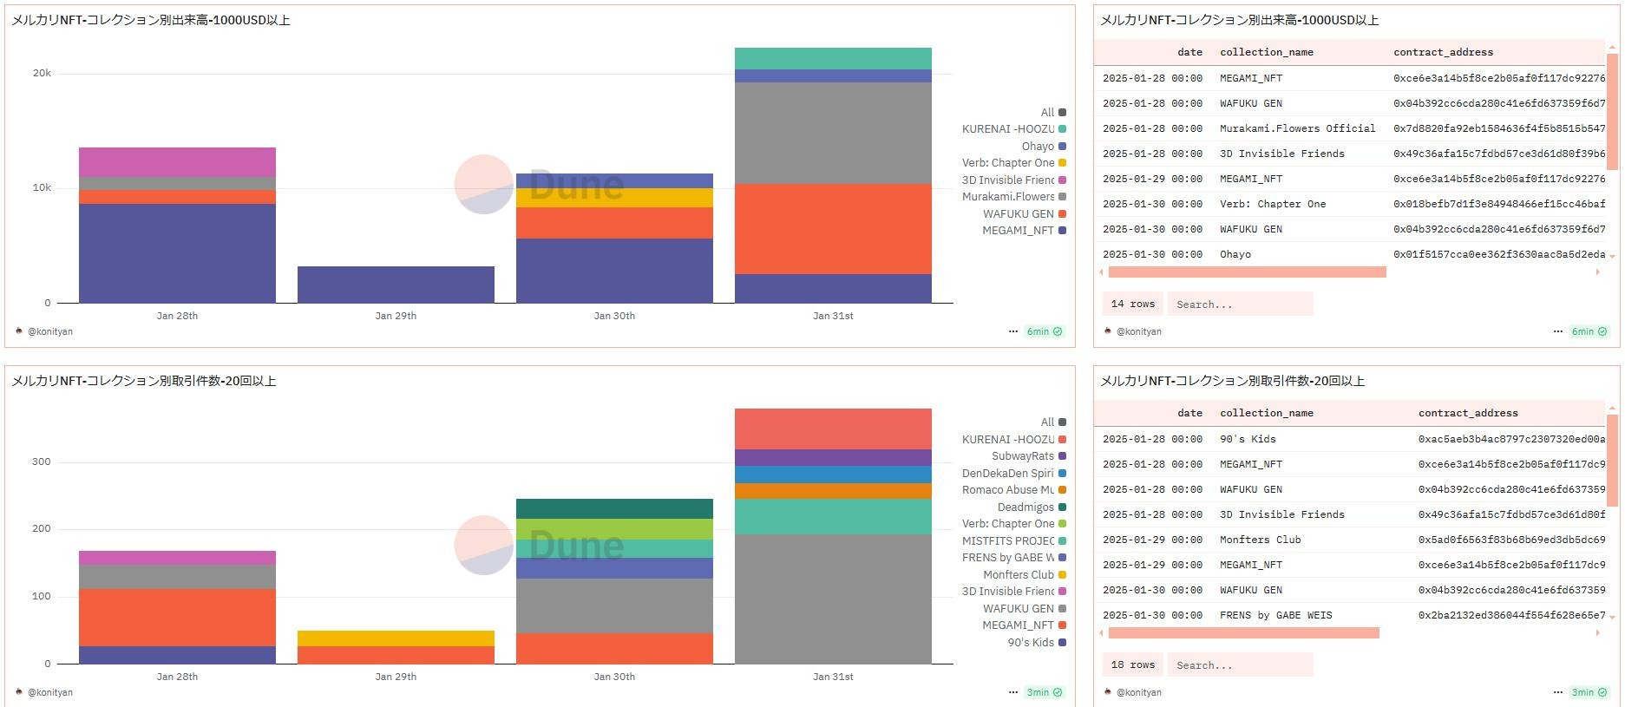Toggle Verb: Chapter One legend in top chart
This screenshot has width=1625, height=707.
[1013, 163]
